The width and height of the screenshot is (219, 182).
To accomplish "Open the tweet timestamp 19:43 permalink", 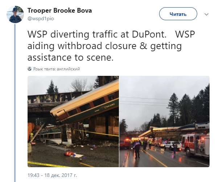I will click(x=33, y=175).
